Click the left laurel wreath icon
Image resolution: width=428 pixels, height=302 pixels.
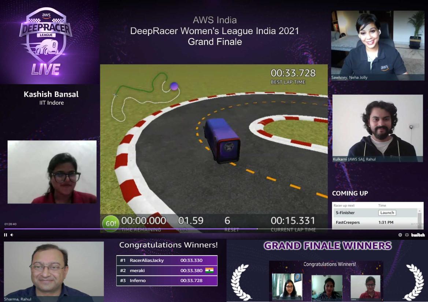[x=240, y=282]
